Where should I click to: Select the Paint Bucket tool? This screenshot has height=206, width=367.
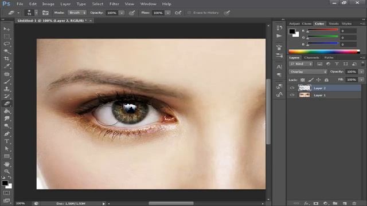(x=7, y=111)
